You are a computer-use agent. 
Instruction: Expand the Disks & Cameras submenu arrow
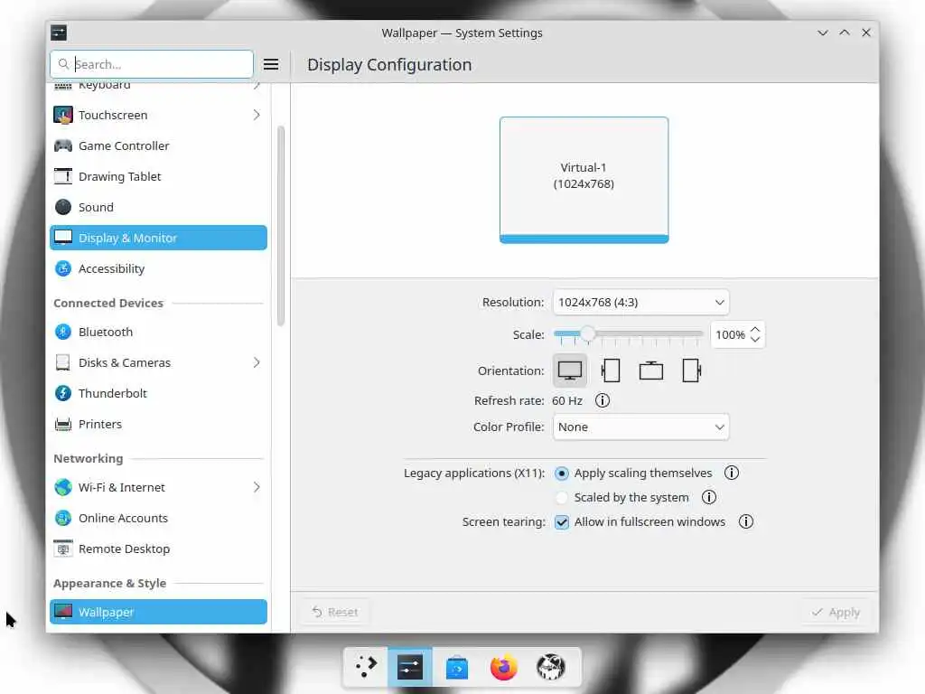pos(257,362)
